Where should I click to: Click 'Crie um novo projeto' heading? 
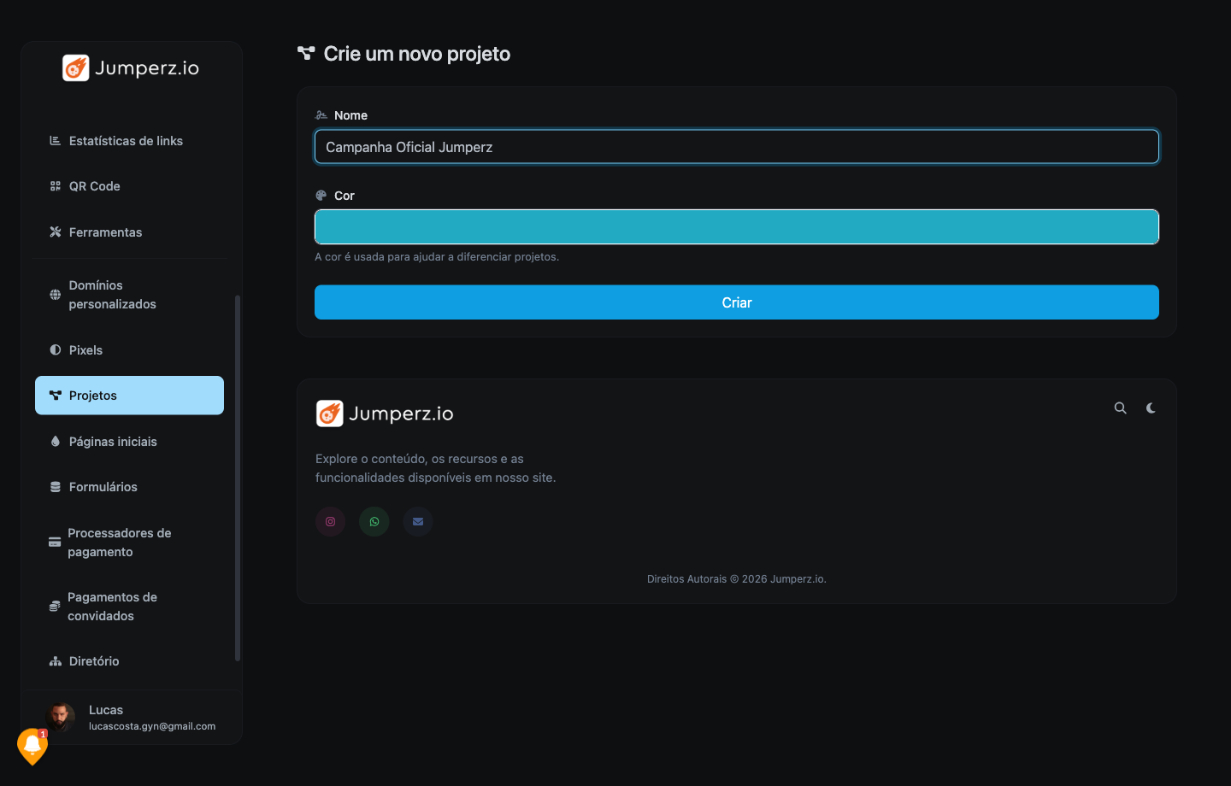pyautogui.click(x=416, y=54)
